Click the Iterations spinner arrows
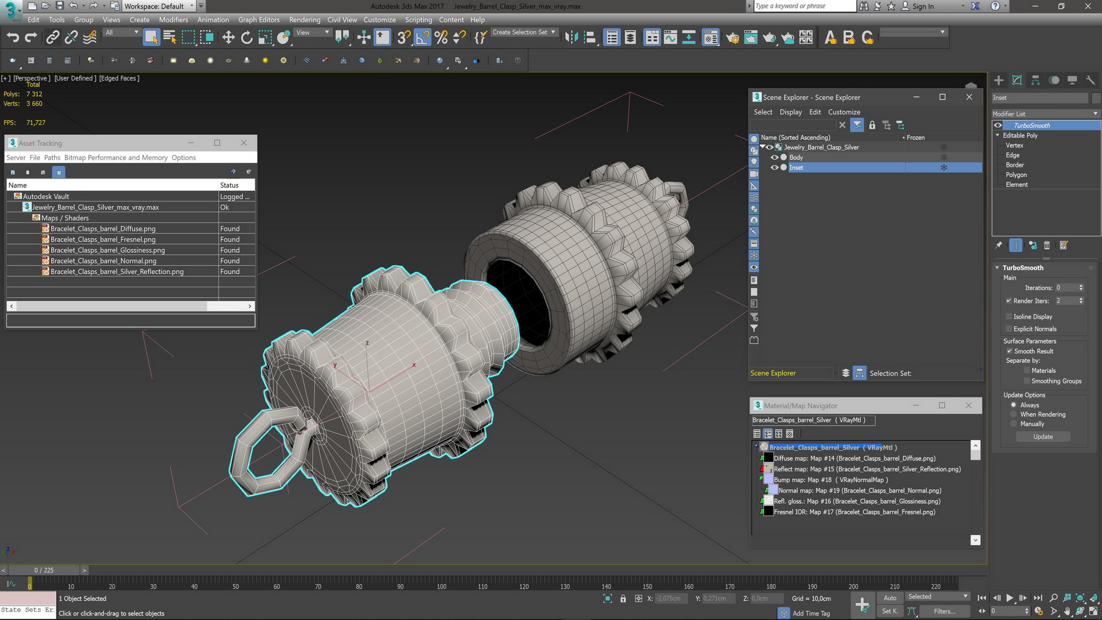The image size is (1102, 620). click(1081, 288)
